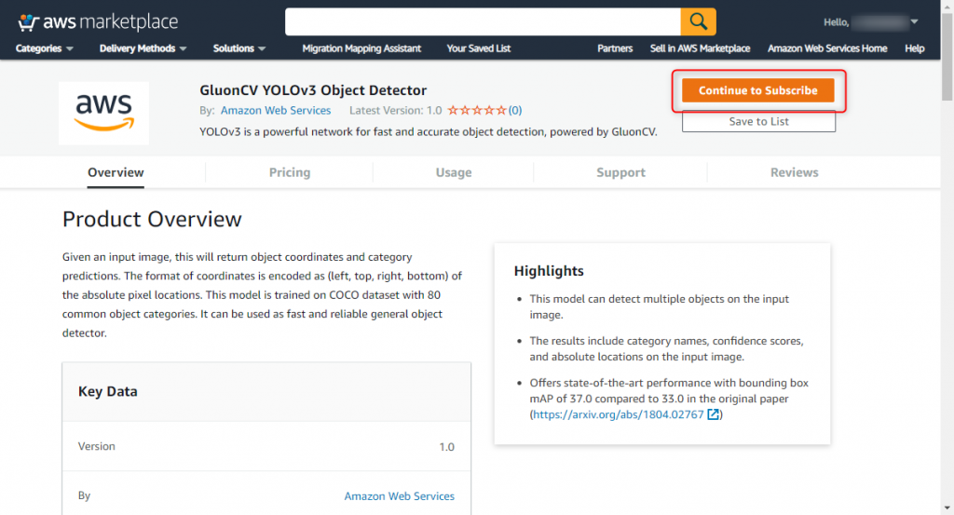Screen dimensions: 954x515
Task: Click the Product Overview heading
Action: [152, 219]
